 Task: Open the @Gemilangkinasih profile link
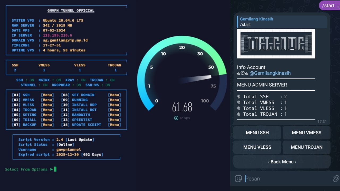coord(270,73)
